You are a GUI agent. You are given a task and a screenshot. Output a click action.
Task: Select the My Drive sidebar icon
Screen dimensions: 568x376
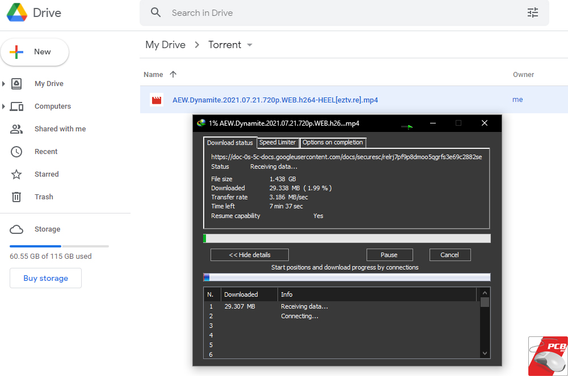pos(16,83)
